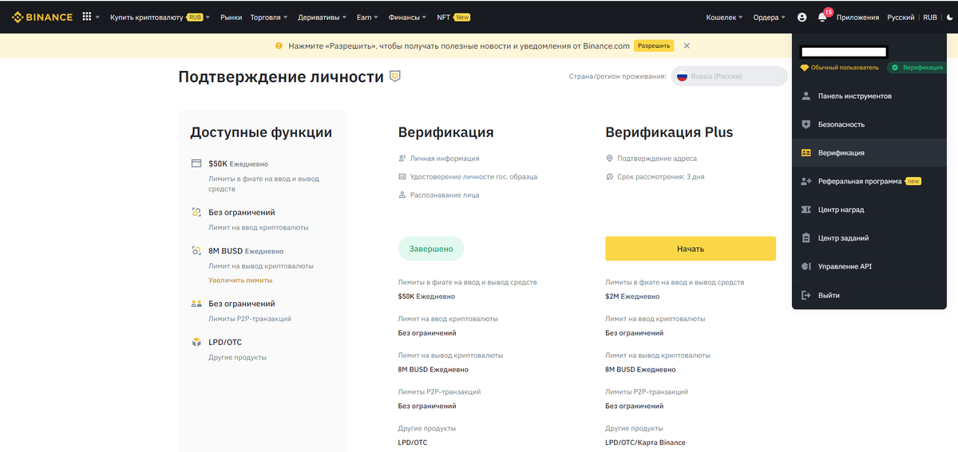Expand the Кошелек dropdown
The image size is (958, 452).
725,17
